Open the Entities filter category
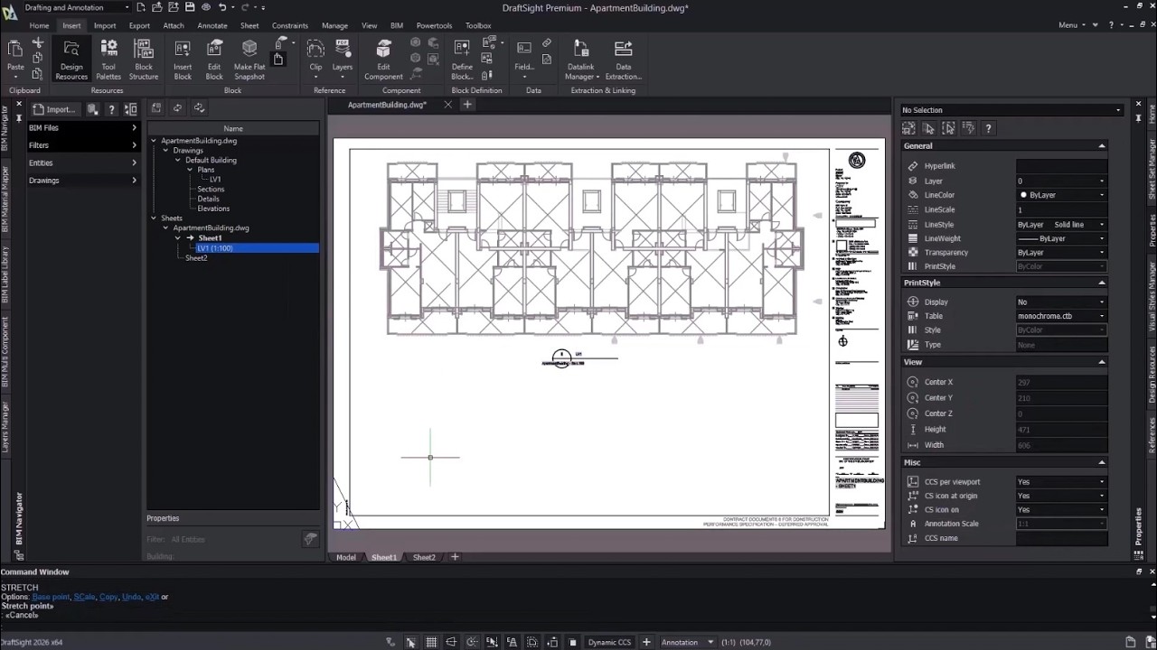The image size is (1157, 650). tap(83, 162)
